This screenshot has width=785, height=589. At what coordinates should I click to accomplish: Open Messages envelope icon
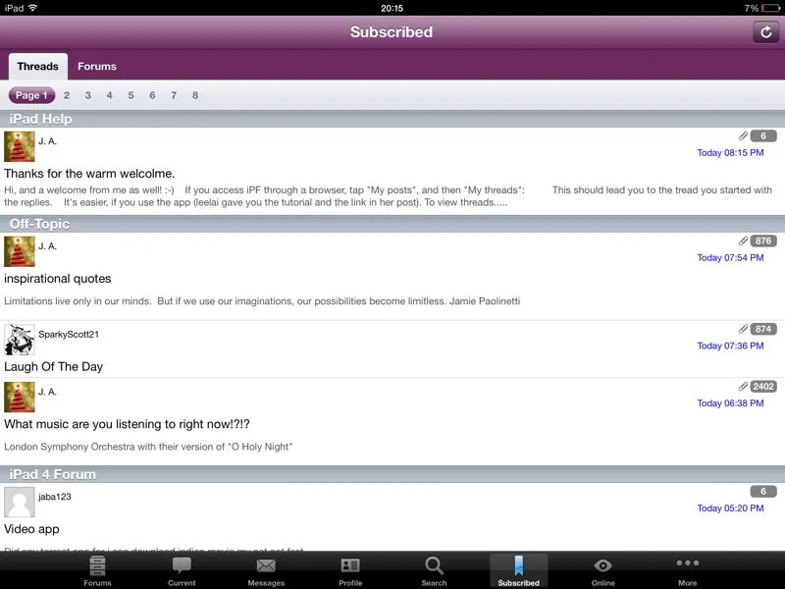point(266,566)
